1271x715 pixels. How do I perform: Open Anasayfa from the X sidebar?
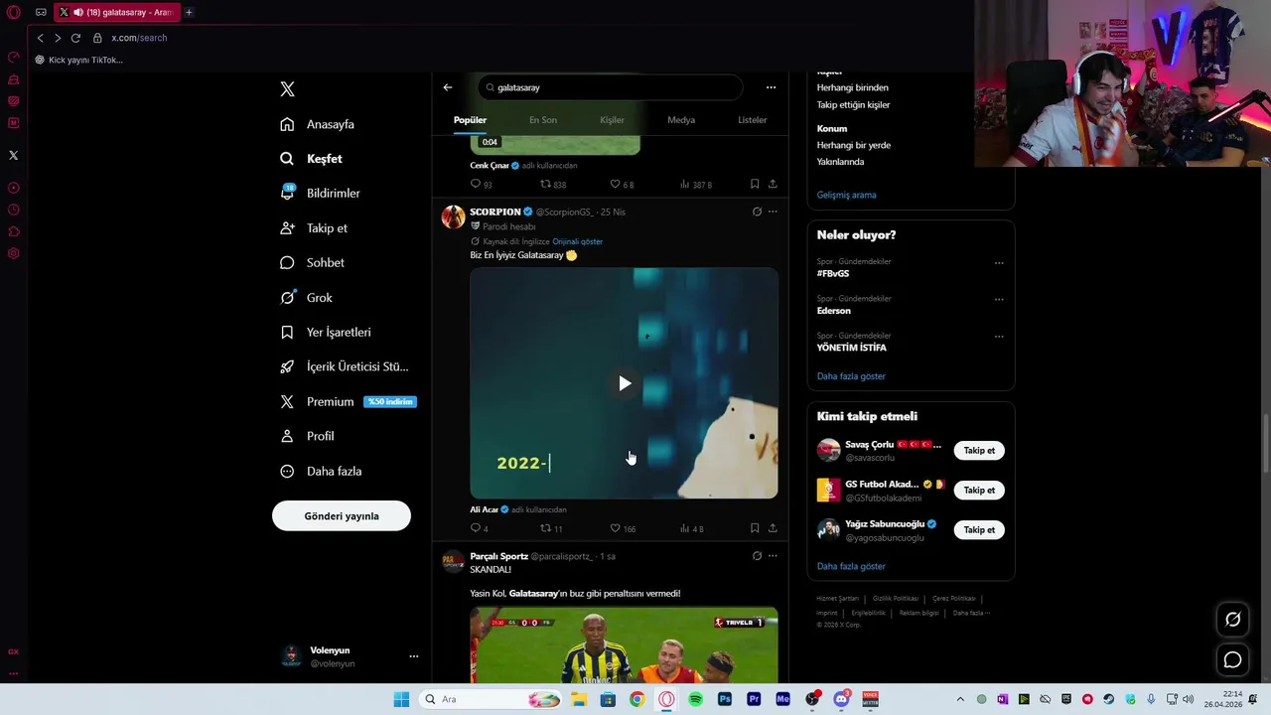point(317,124)
